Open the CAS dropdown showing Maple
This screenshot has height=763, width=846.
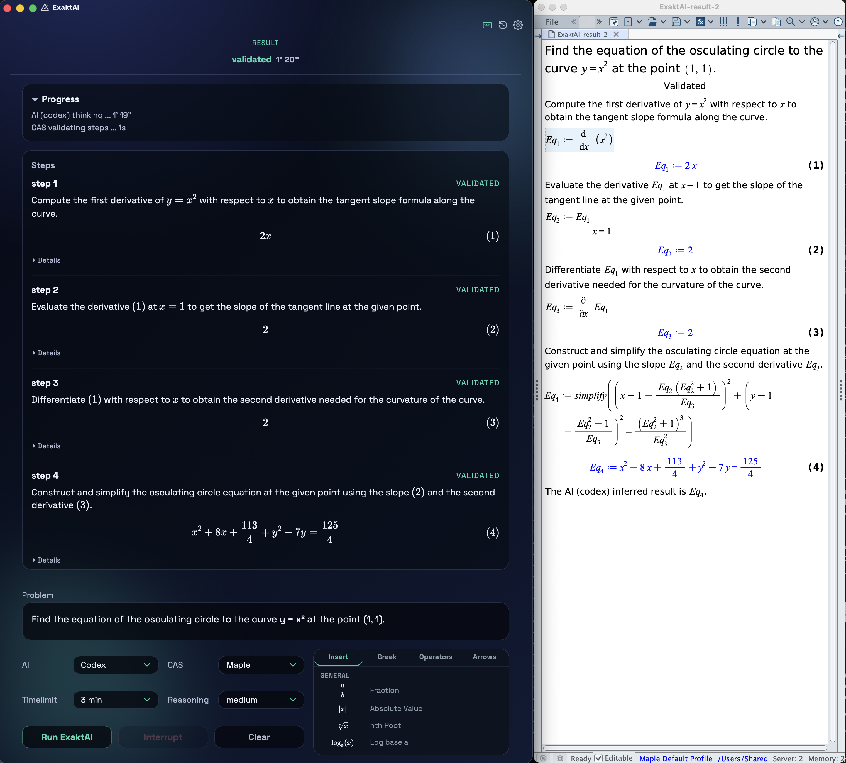(261, 665)
